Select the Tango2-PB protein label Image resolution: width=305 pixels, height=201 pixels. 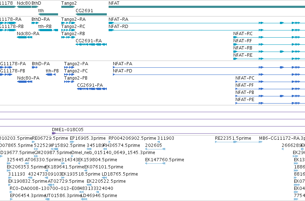click(x=76, y=78)
